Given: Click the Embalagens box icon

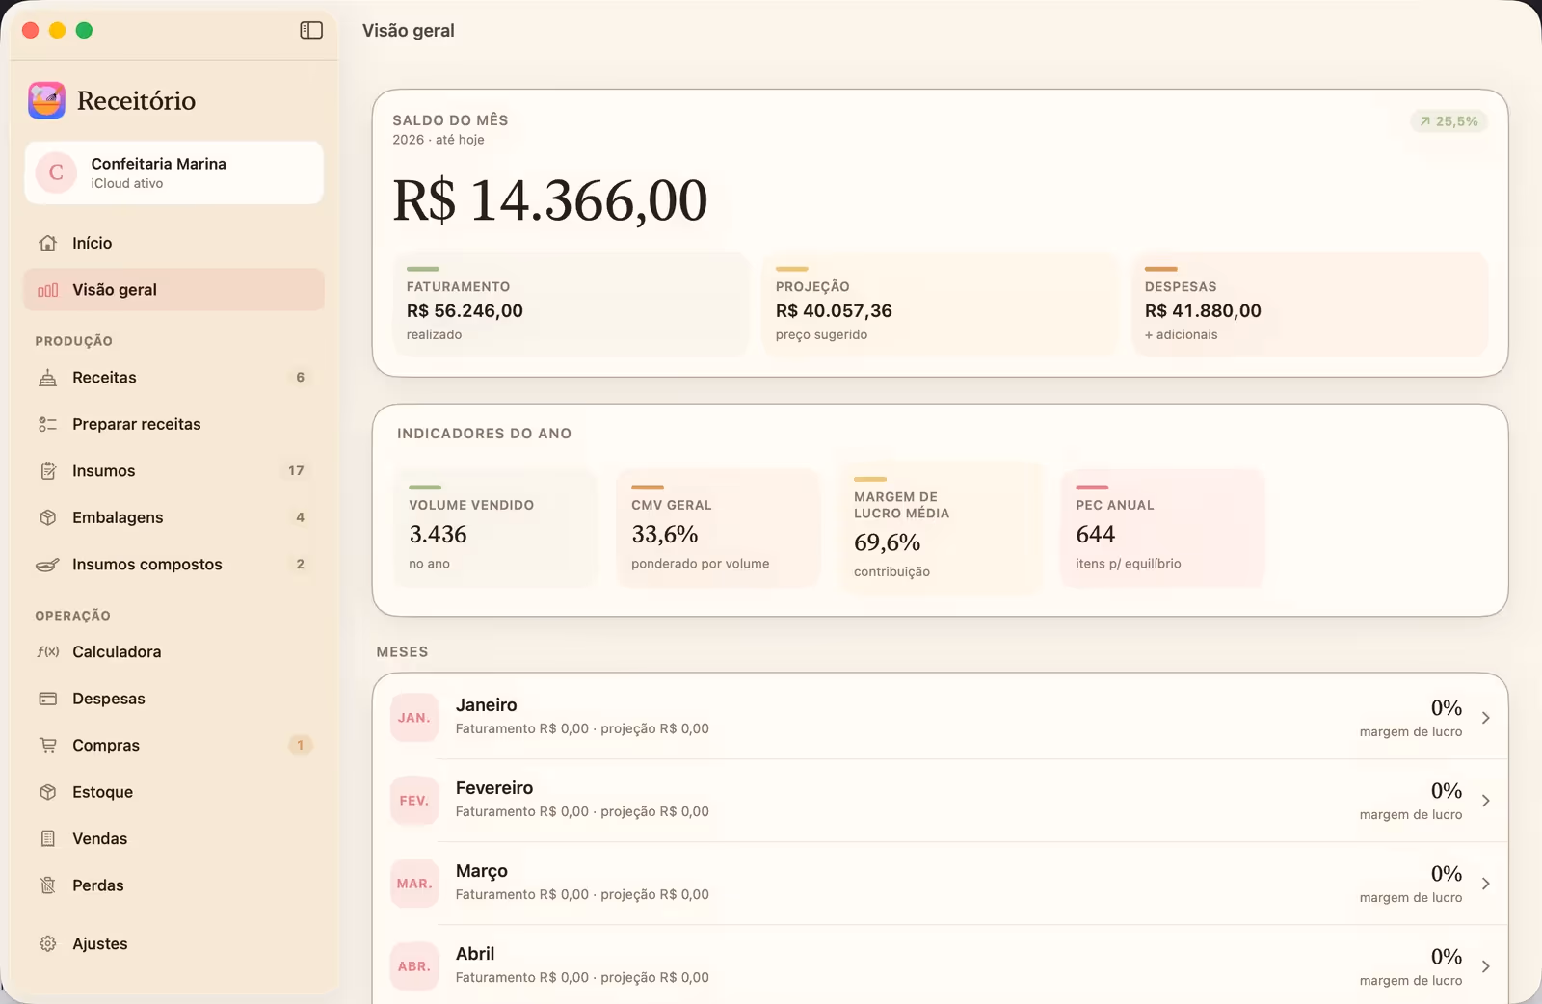Looking at the screenshot, I should [47, 517].
